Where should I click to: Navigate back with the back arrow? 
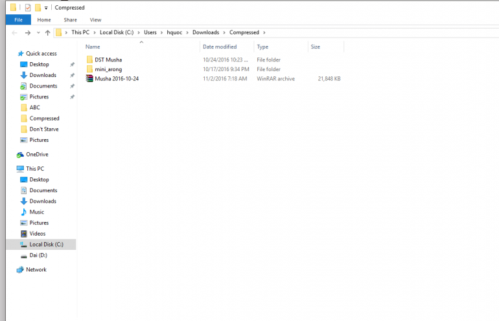14,32
